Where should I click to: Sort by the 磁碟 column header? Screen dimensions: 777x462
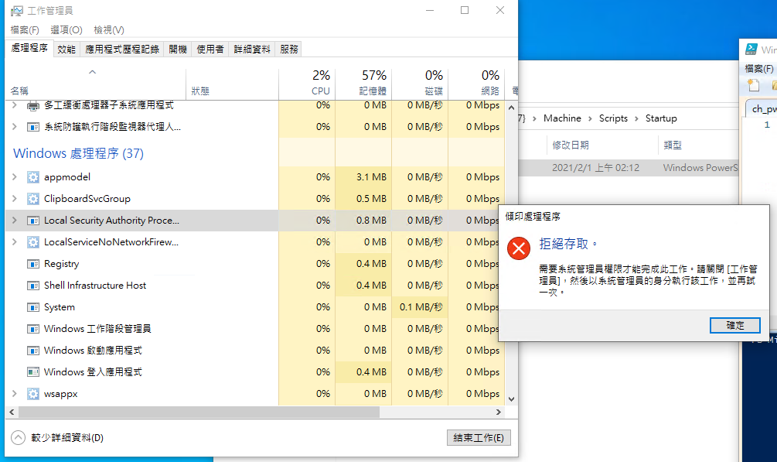pyautogui.click(x=421, y=84)
